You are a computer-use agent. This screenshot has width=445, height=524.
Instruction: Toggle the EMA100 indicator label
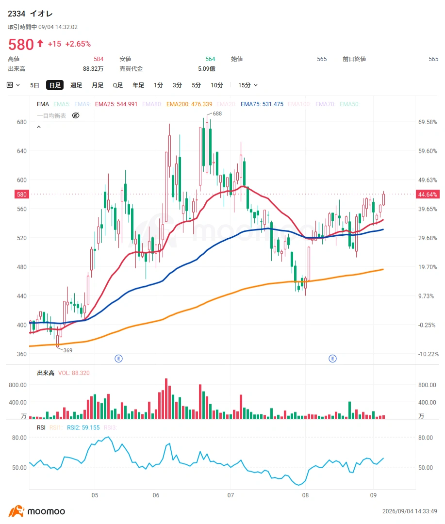299,104
